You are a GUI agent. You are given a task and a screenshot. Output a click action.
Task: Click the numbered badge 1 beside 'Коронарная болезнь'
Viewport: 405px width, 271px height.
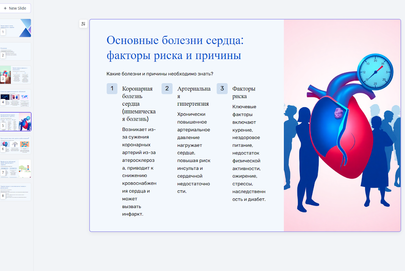[112, 88]
